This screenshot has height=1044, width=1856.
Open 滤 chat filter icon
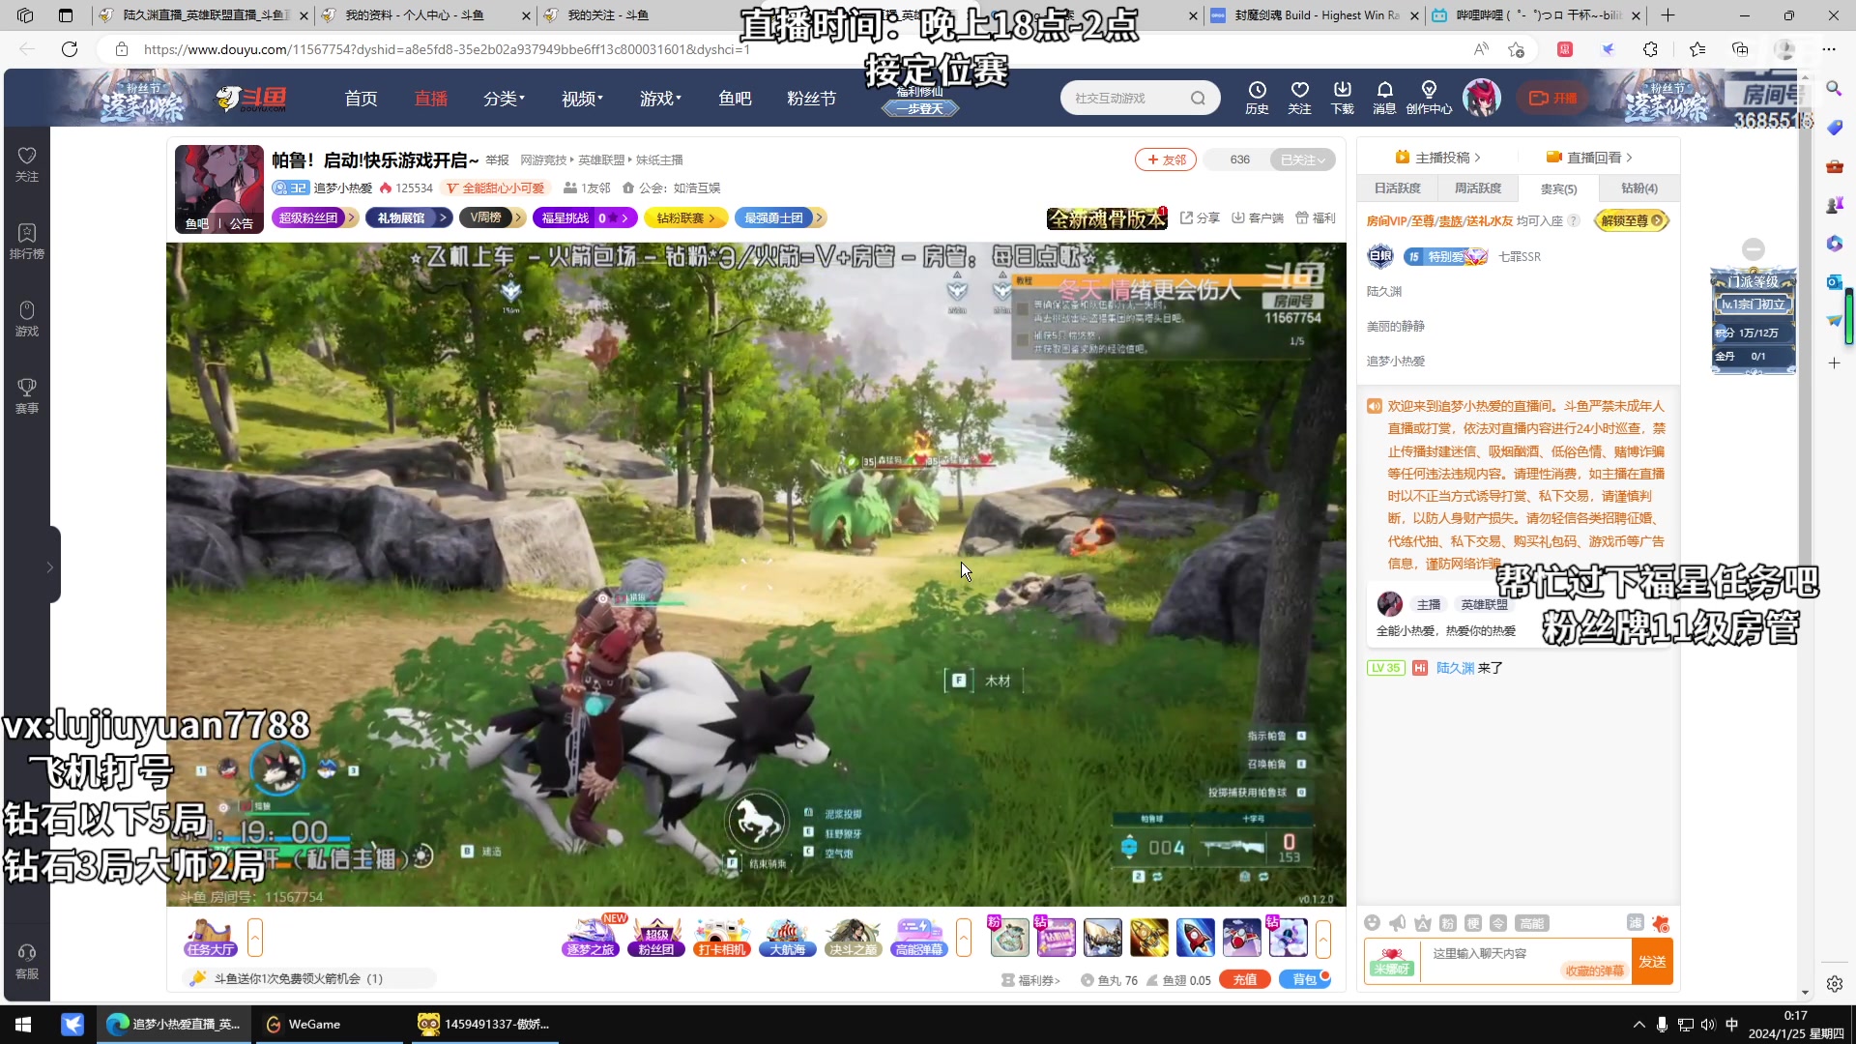point(1635,922)
